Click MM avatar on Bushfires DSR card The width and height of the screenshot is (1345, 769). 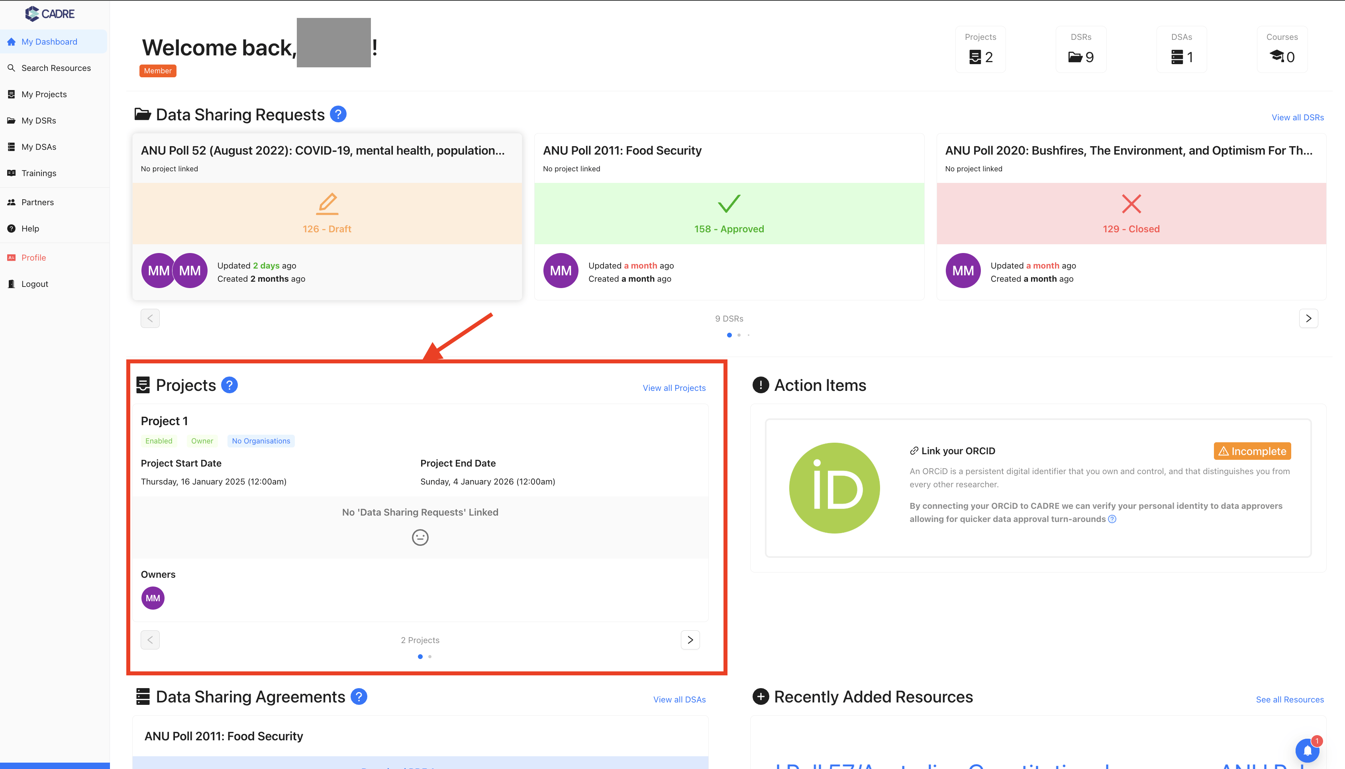[x=963, y=271]
